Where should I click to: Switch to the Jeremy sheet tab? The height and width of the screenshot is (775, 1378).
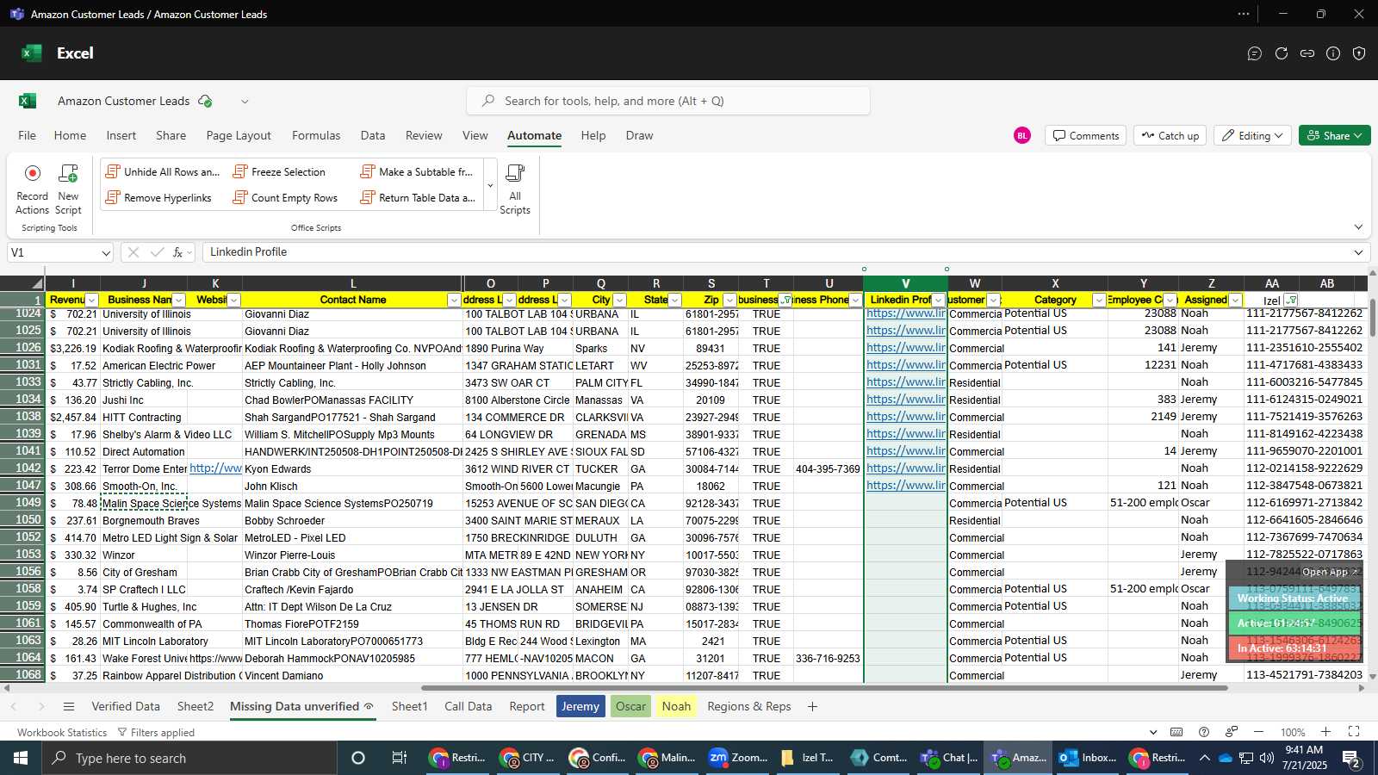[580, 707]
